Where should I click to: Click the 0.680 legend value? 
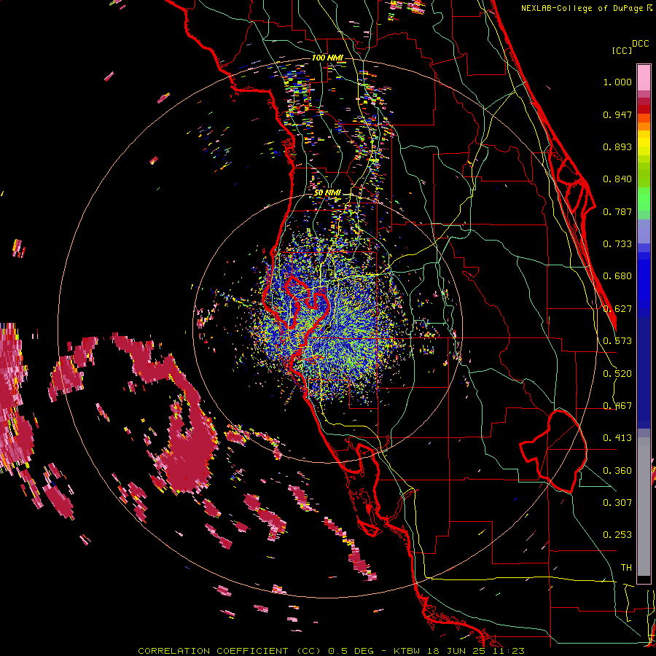coord(617,276)
